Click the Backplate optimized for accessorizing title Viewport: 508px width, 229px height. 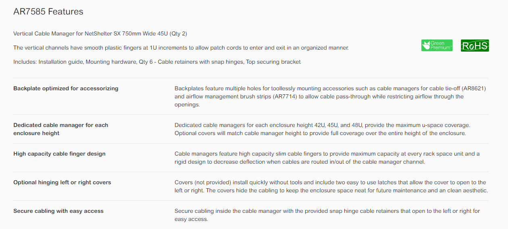coord(66,88)
